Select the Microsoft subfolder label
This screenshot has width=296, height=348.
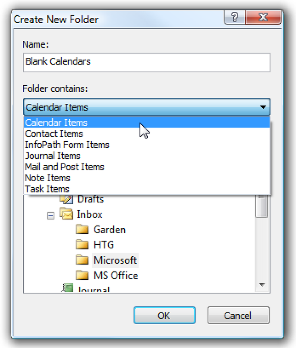pos(115,260)
